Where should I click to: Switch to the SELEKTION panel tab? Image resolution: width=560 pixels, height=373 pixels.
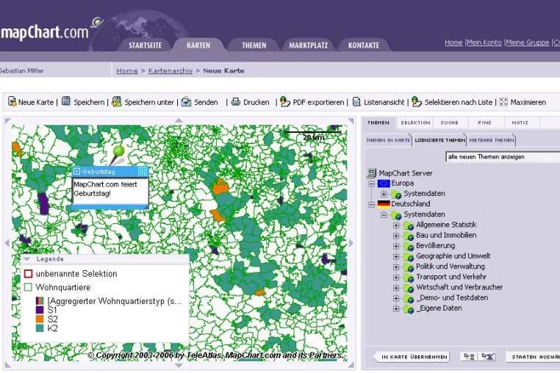click(x=415, y=123)
